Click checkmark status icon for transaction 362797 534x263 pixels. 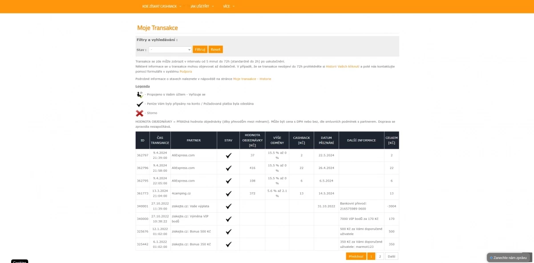coord(229,155)
